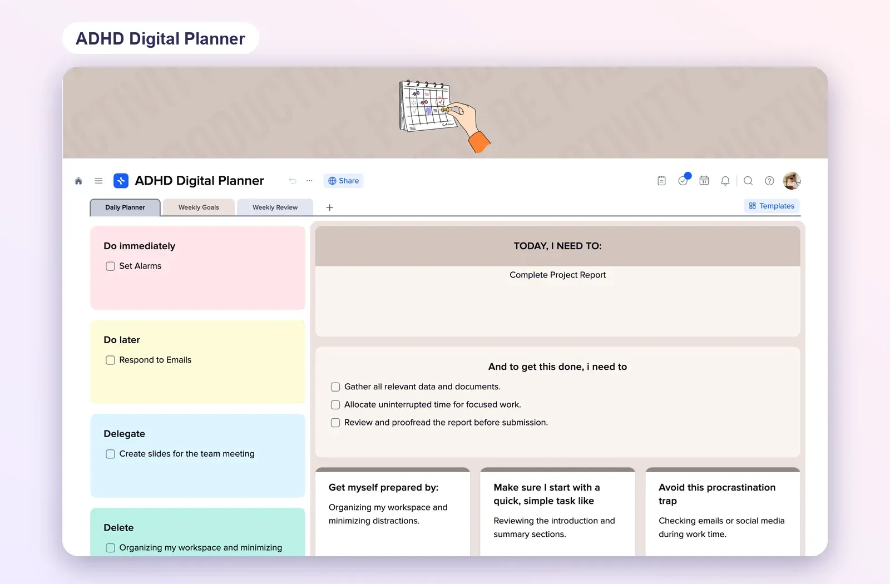Viewport: 890px width, 584px height.
Task: Click And to get this done heading
Action: point(557,367)
